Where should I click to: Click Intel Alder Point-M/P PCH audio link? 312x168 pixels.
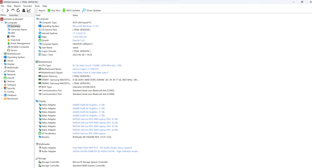pyautogui.click(x=102, y=148)
